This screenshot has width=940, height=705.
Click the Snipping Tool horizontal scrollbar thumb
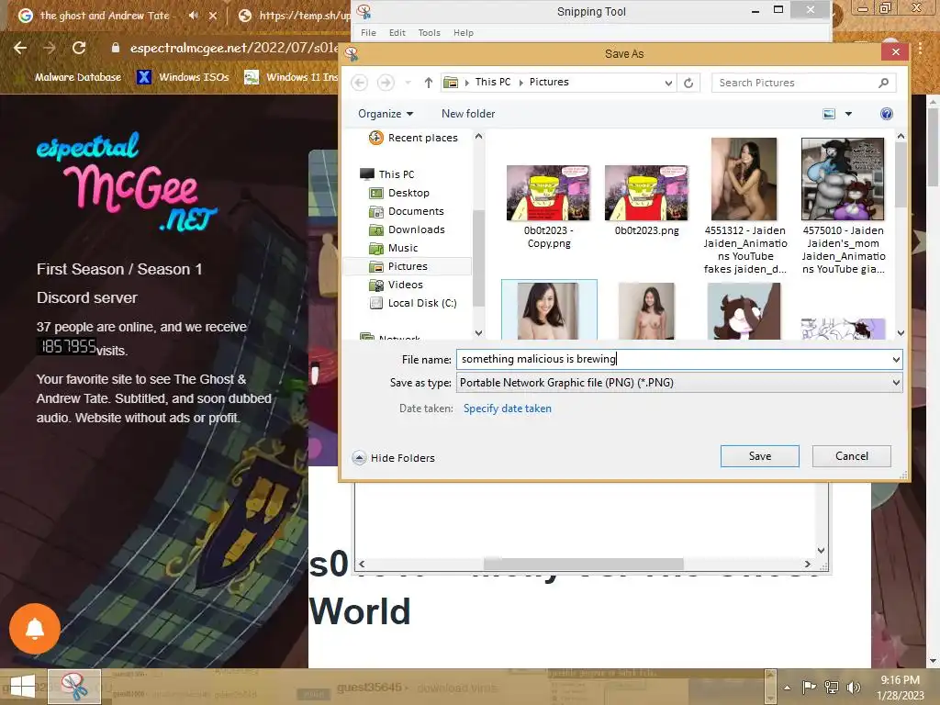click(583, 565)
